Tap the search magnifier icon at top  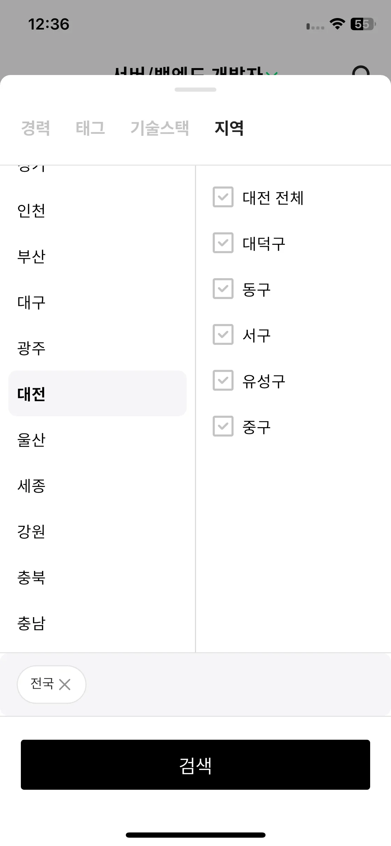[361, 70]
